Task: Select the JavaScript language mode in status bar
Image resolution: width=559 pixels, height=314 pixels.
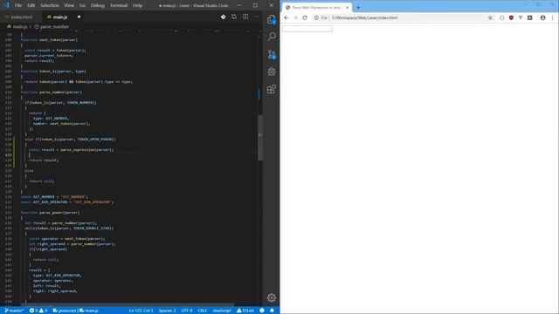Action: pos(222,311)
